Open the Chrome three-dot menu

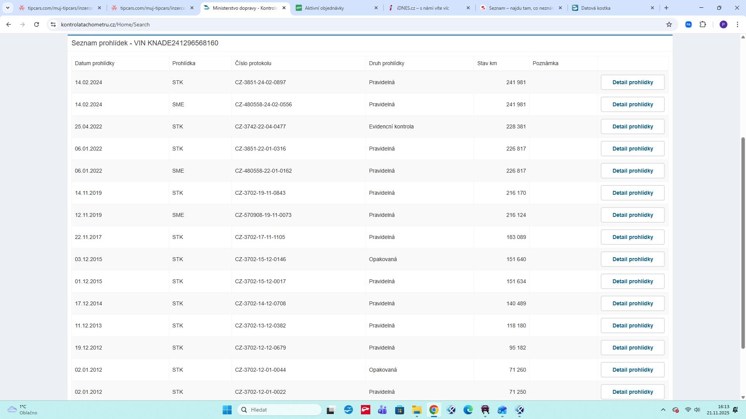click(x=737, y=24)
